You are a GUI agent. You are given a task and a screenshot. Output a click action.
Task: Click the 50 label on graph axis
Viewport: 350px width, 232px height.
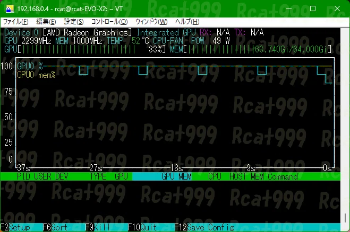8,117
